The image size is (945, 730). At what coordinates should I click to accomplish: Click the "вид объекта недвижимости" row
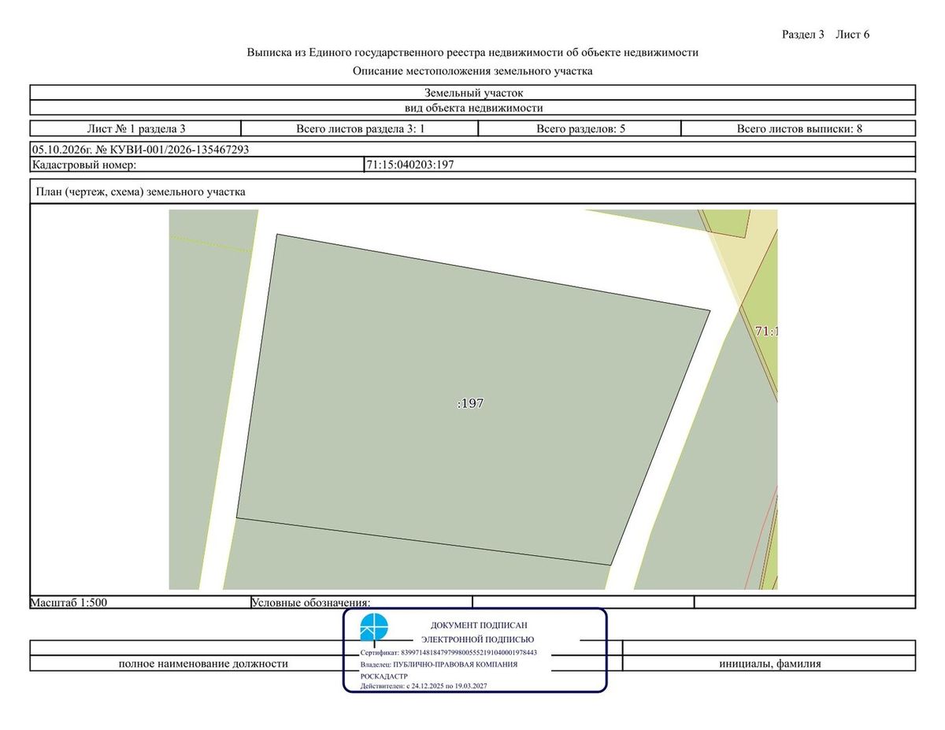pyautogui.click(x=472, y=108)
